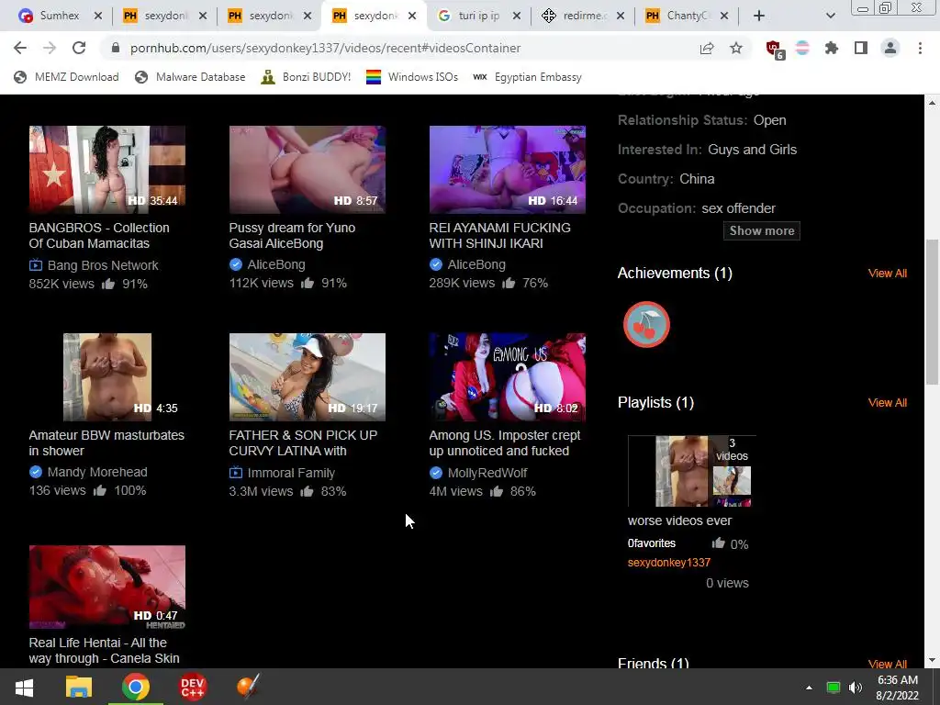Open the video thumbnail with duration 19:17
The image size is (940, 705).
(x=307, y=377)
